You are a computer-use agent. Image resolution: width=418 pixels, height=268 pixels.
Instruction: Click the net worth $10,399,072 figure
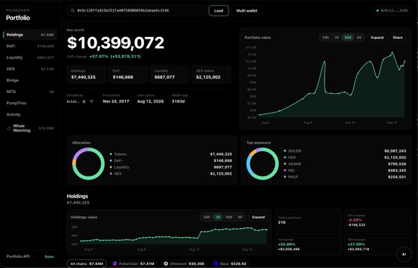(116, 43)
